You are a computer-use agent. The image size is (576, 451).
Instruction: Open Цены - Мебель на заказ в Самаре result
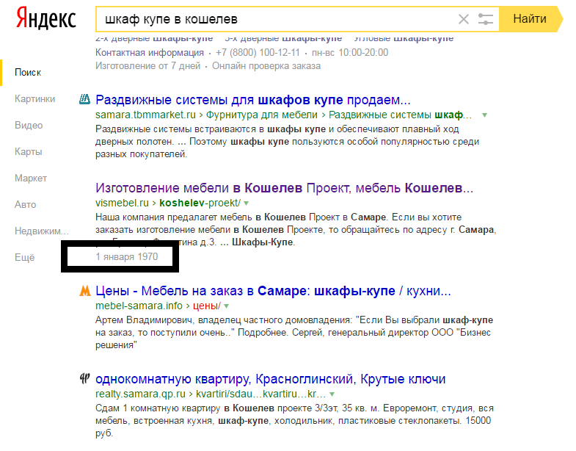click(x=273, y=291)
